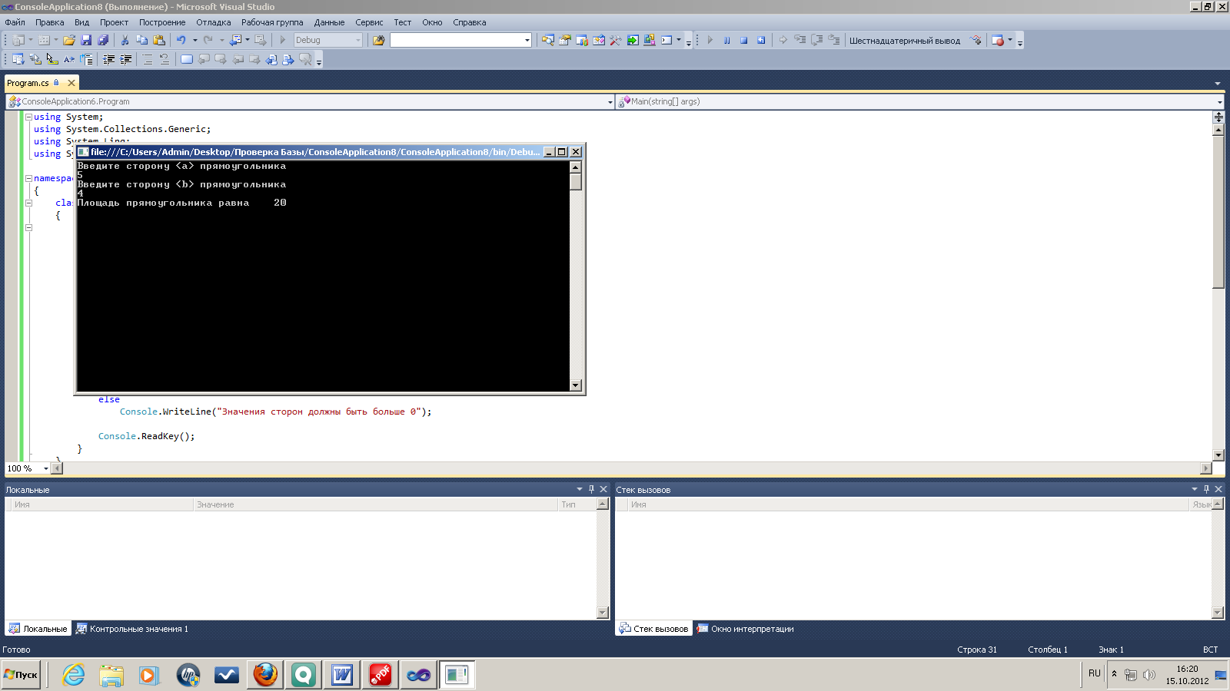Screen dimensions: 1230x691
Task: Launch Firefox from the taskbar
Action: coord(265,675)
